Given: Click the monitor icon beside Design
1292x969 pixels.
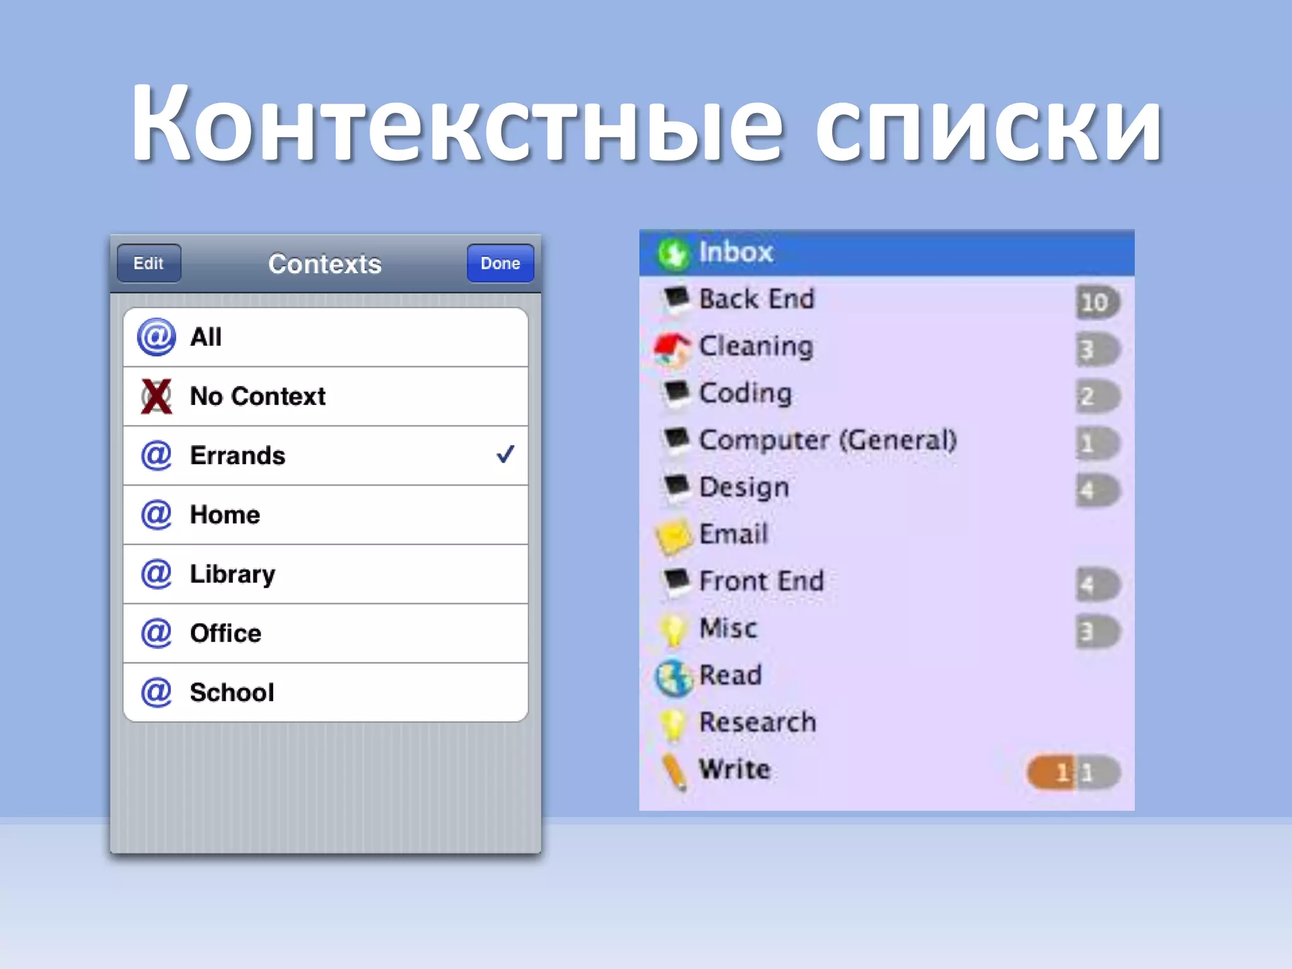Looking at the screenshot, I should coord(676,487).
